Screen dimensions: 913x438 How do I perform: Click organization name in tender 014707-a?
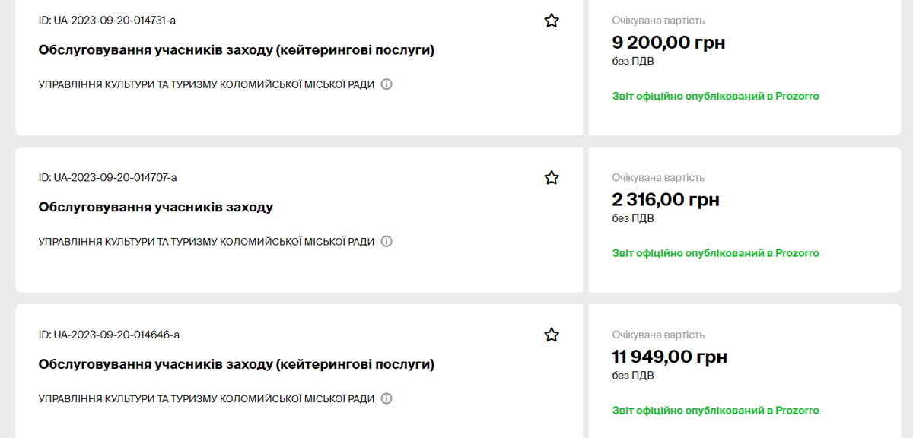coord(206,242)
